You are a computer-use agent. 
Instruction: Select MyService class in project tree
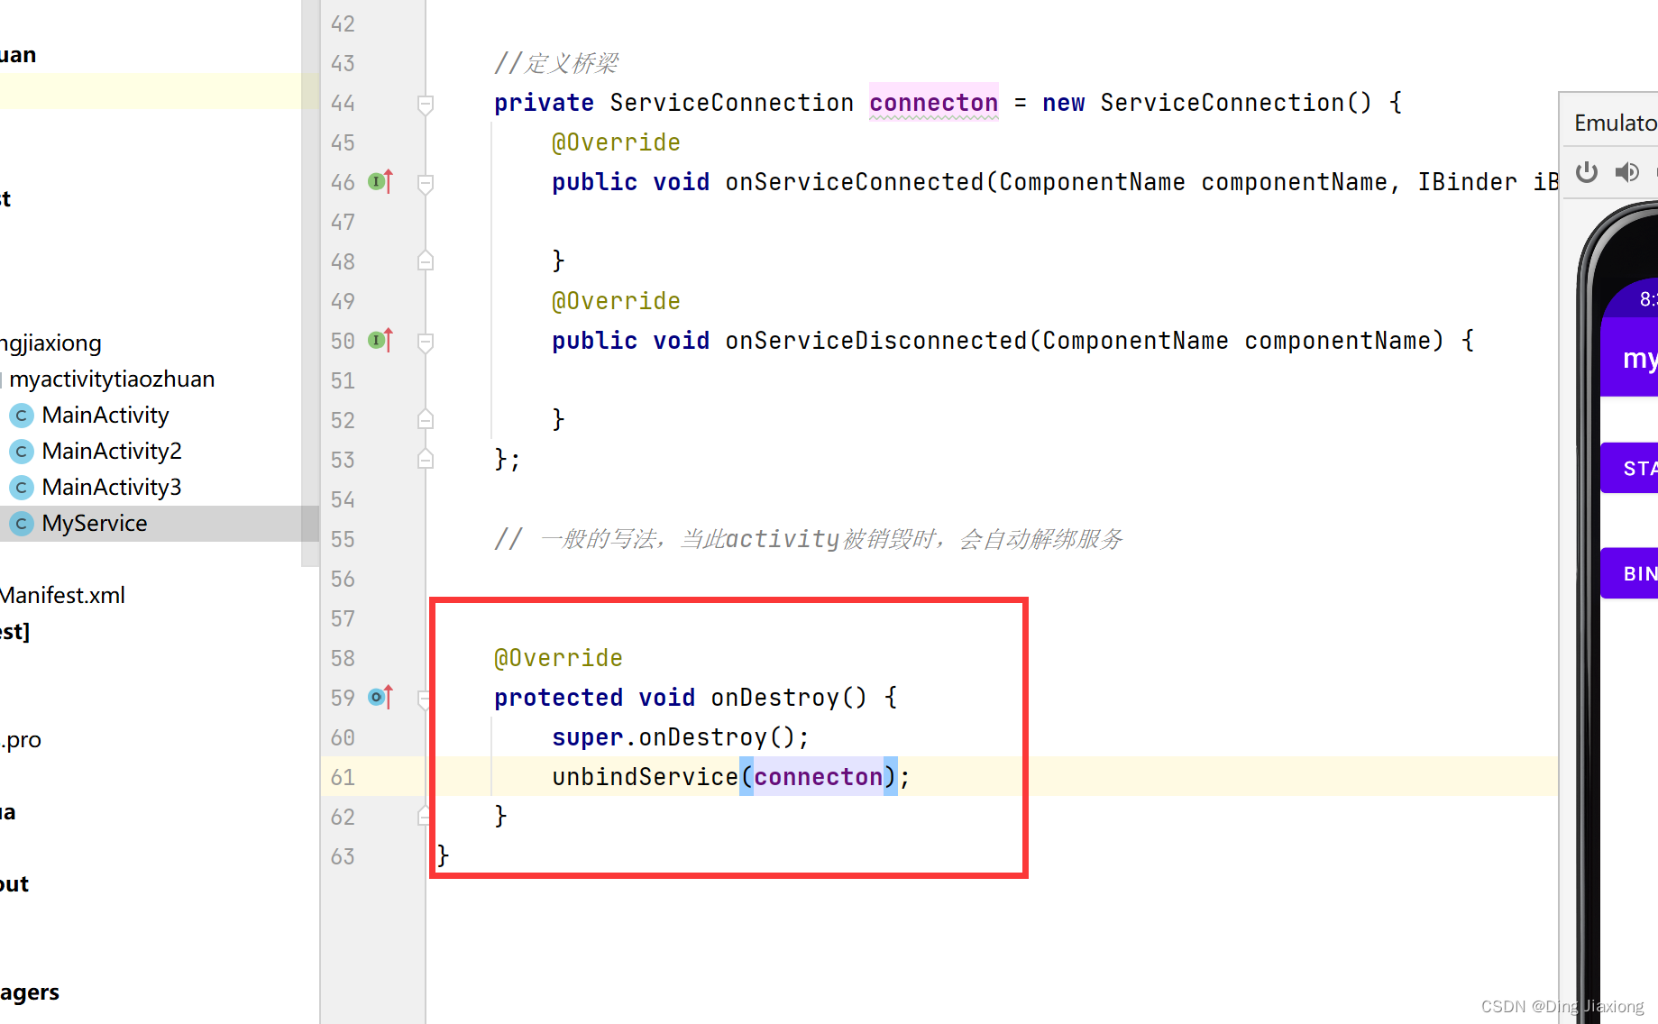tap(94, 523)
